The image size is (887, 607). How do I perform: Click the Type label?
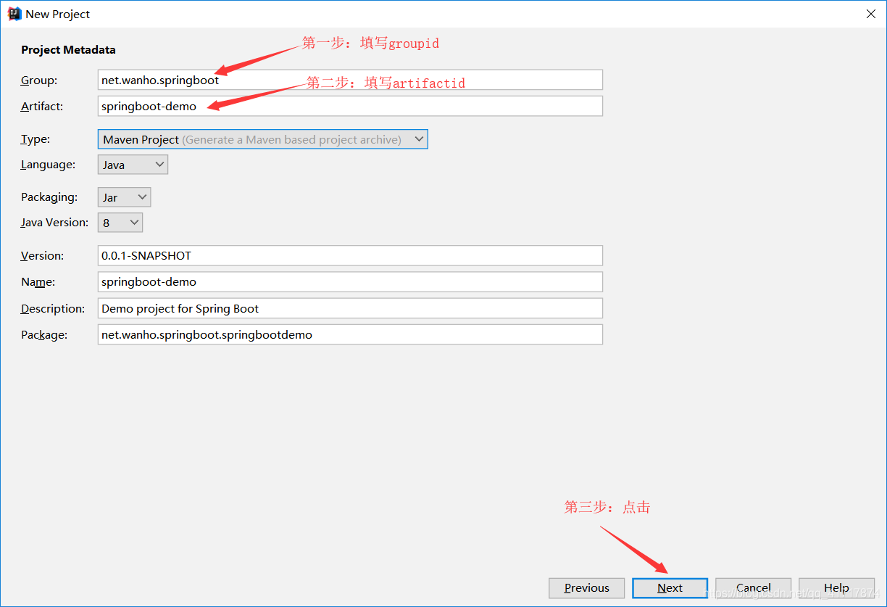click(x=36, y=139)
